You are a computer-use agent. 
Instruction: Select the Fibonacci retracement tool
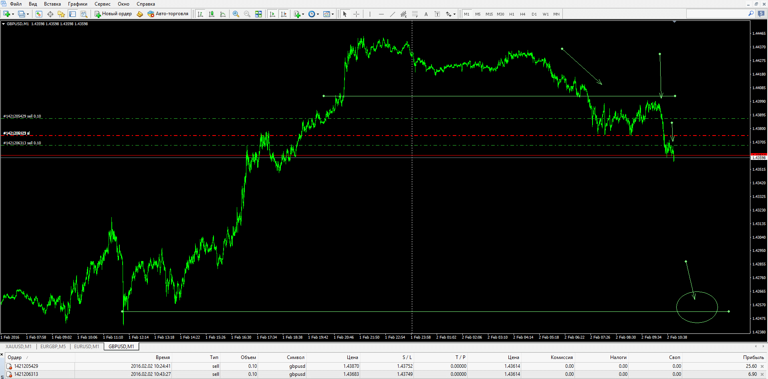[x=415, y=14]
